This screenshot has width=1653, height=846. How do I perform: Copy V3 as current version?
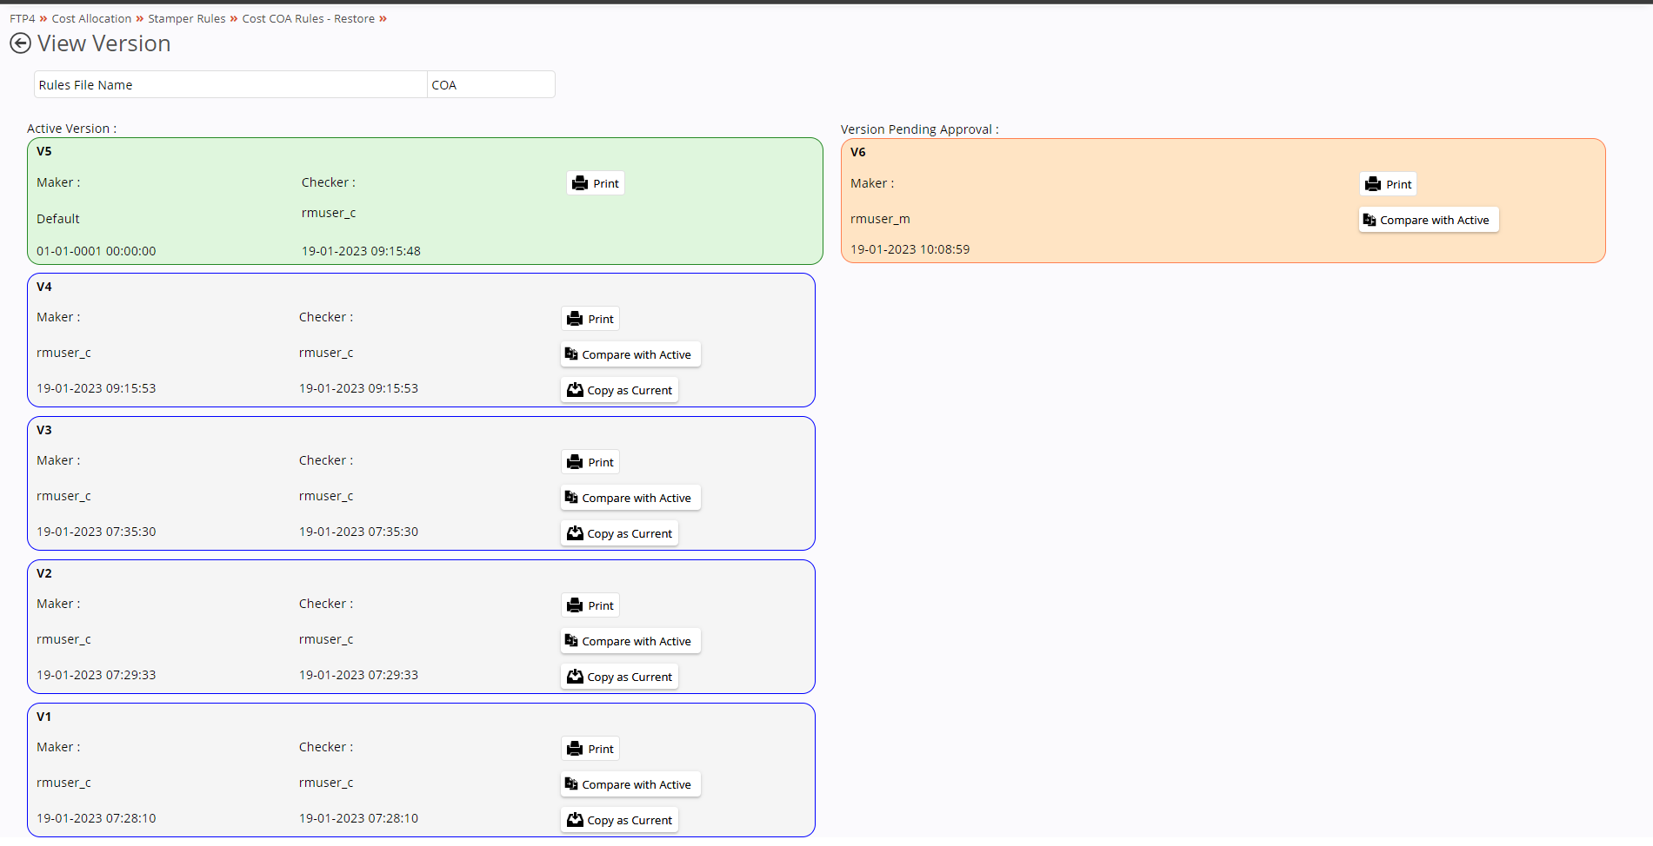pos(619,533)
